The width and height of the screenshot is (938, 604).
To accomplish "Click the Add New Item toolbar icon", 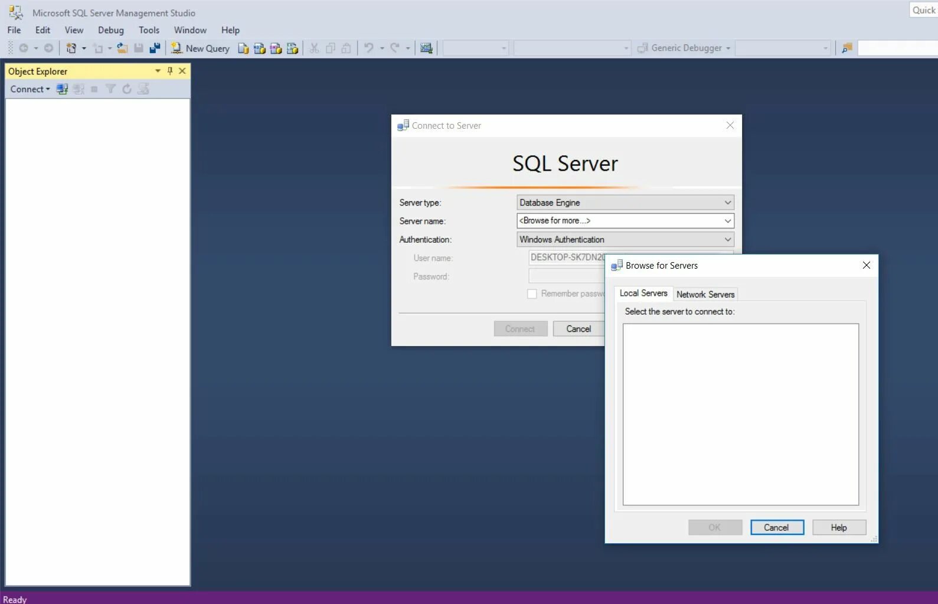I will (x=99, y=48).
